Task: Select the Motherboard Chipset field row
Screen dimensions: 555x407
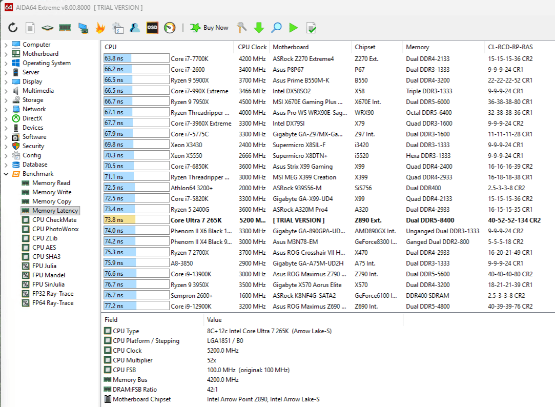Action: pyautogui.click(x=253, y=399)
